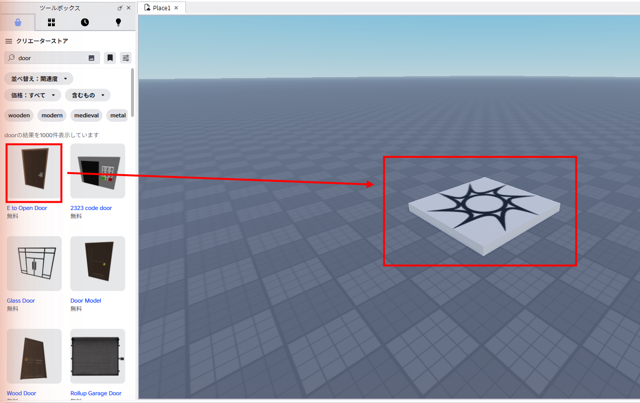This screenshot has width=640, height=403.
Task: Undock the Toolbox panel
Action: (x=120, y=8)
